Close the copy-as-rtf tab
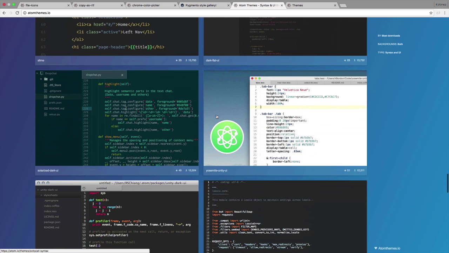The height and width of the screenshot is (253, 449). tap(122, 5)
